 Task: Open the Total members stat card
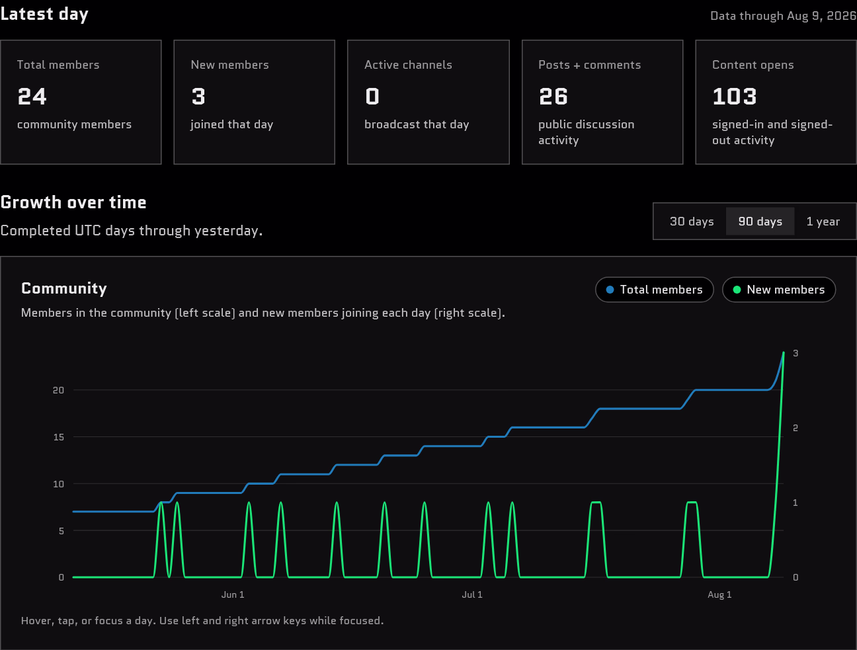(x=81, y=102)
